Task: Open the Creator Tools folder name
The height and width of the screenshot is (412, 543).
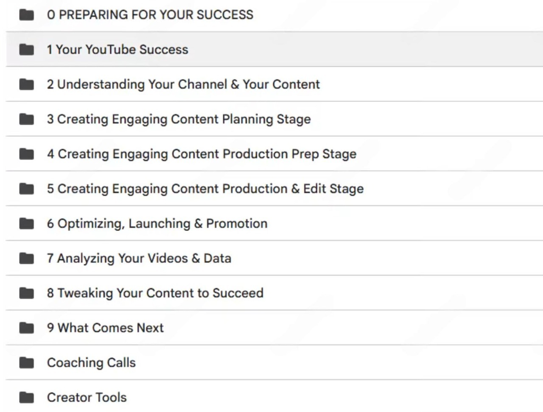Action: [x=87, y=398]
